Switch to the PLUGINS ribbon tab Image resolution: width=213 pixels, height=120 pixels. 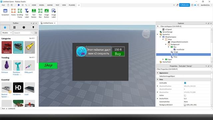tap(72, 5)
